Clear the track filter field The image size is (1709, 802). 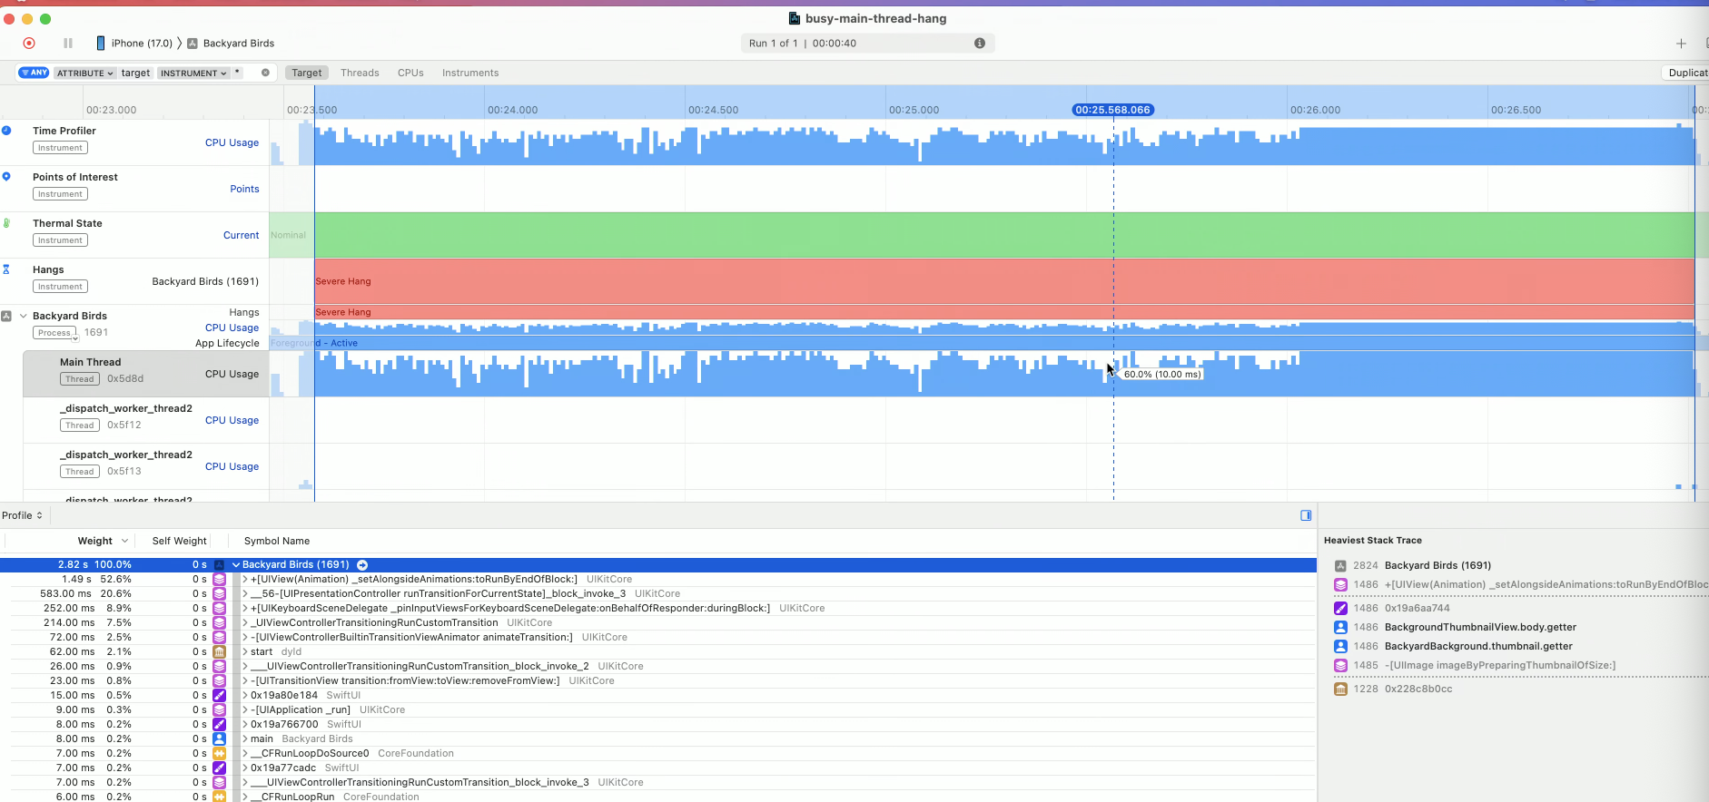coord(265,73)
